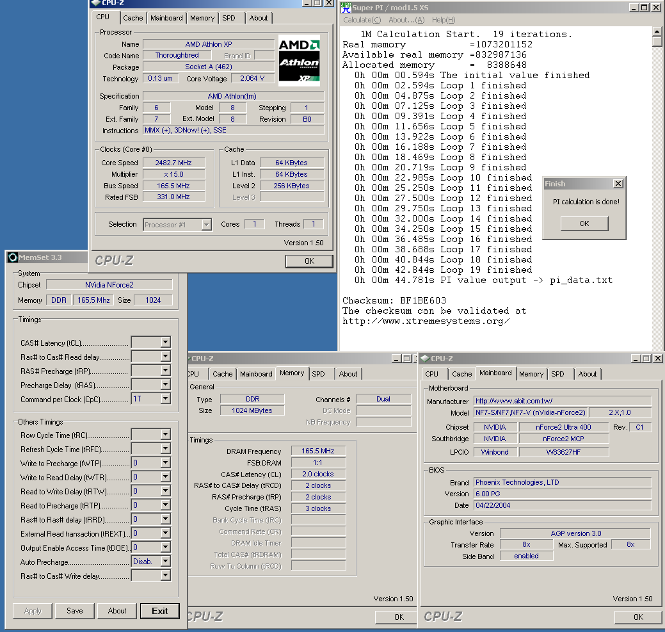Click the Save button in MemSet

75,611
